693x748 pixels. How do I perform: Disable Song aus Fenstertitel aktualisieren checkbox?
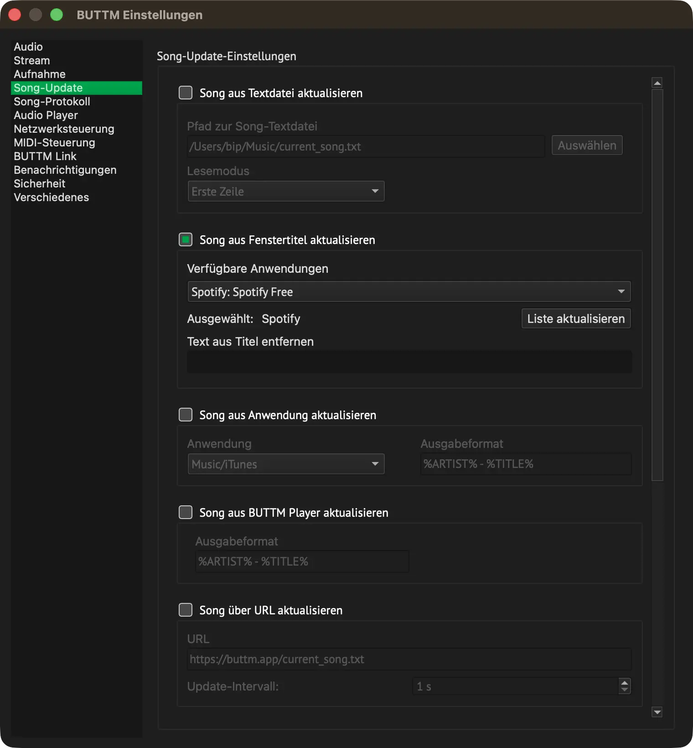click(x=186, y=239)
